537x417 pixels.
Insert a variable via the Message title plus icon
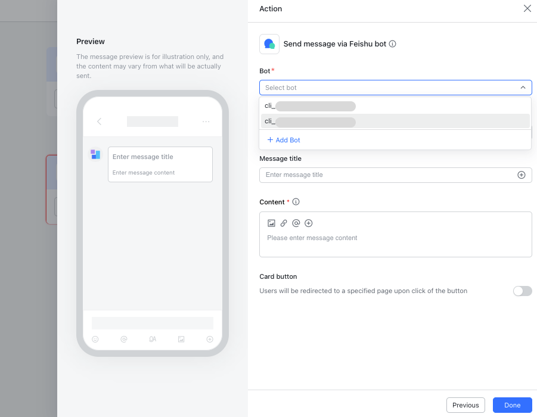coord(522,175)
